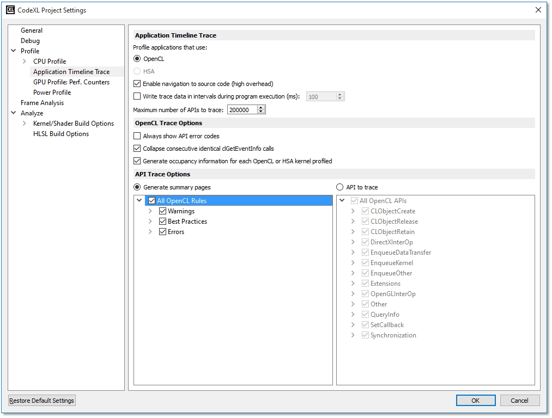Check Always show API error codes
Viewport: 552px width, 418px height.
(x=137, y=136)
